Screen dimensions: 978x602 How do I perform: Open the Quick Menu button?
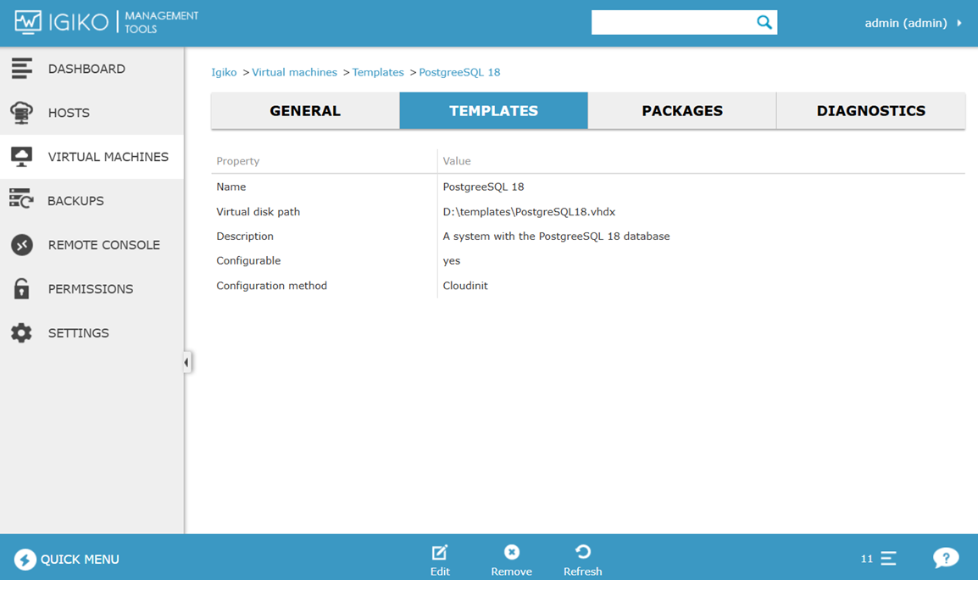pos(67,560)
